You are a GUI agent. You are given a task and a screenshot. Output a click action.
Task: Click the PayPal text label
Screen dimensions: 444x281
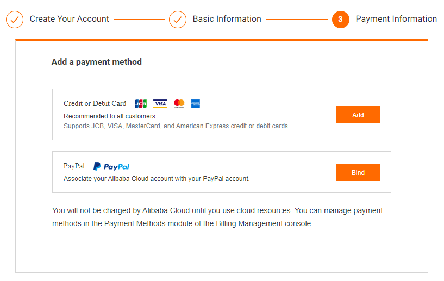pyautogui.click(x=74, y=166)
